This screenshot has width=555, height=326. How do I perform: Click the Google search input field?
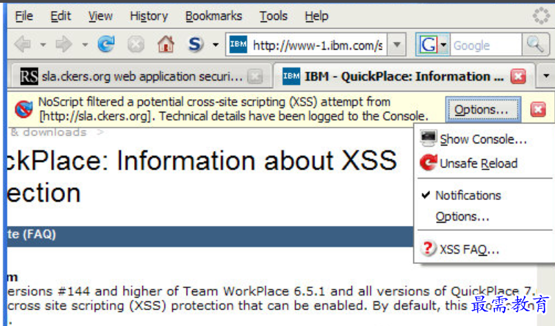point(486,45)
